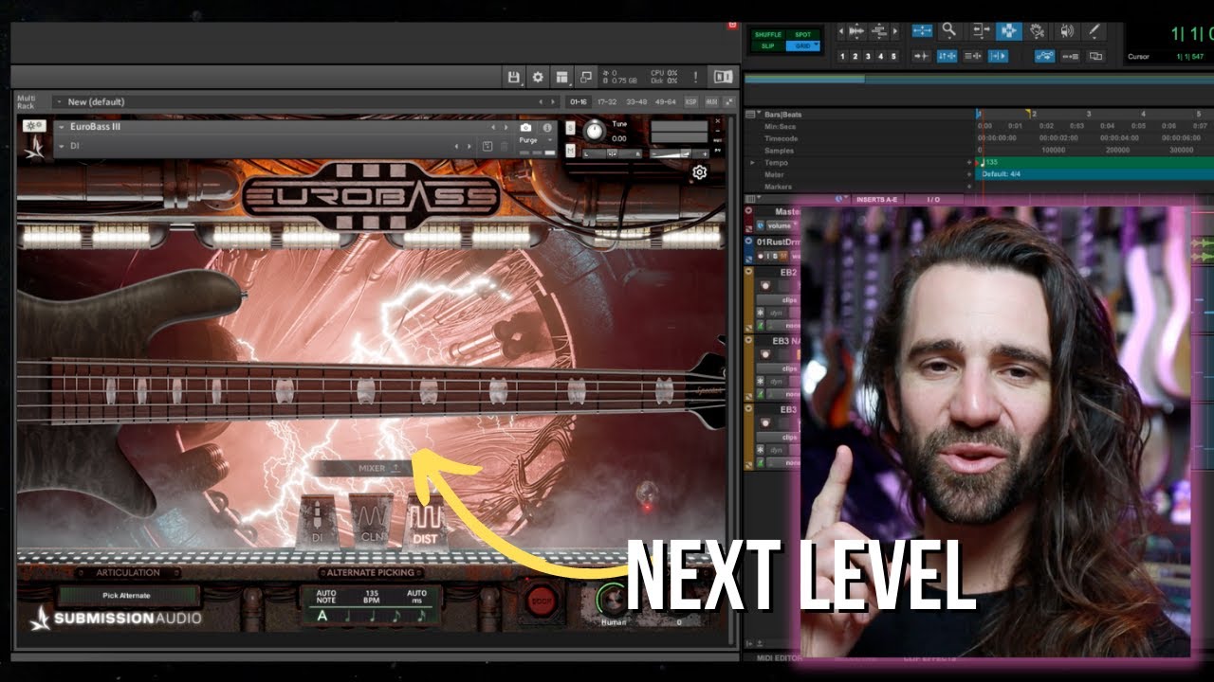Click the horizontal zoom-out left arrow
1214x682 pixels.
pyautogui.click(x=841, y=30)
